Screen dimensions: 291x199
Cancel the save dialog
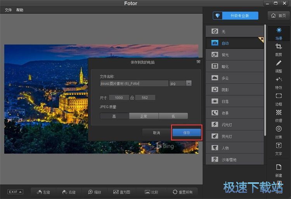[x=156, y=133]
